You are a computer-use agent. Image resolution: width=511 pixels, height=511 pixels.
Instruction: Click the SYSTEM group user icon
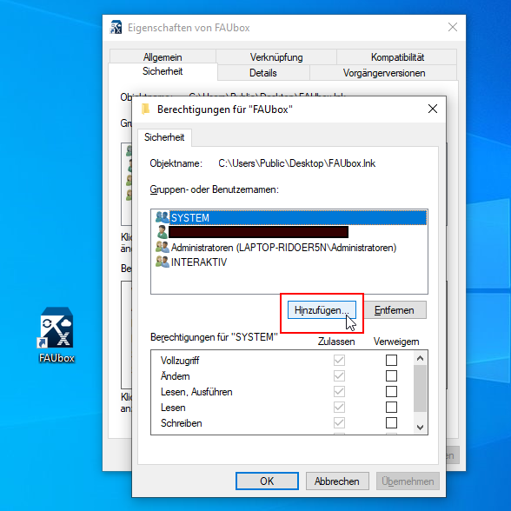click(163, 217)
